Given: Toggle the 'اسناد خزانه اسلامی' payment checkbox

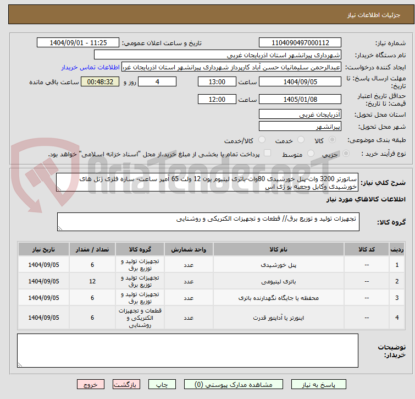Looking at the screenshot, I should 268,153.
